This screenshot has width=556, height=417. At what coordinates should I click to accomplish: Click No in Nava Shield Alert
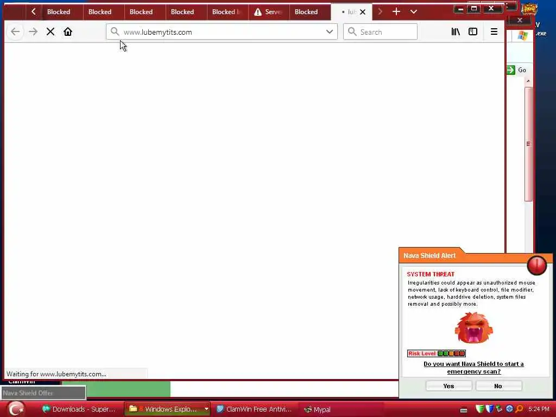click(498, 386)
